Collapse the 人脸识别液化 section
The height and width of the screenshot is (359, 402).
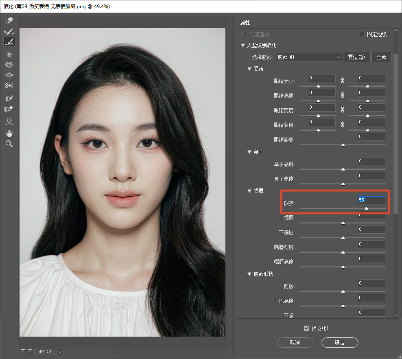click(243, 46)
